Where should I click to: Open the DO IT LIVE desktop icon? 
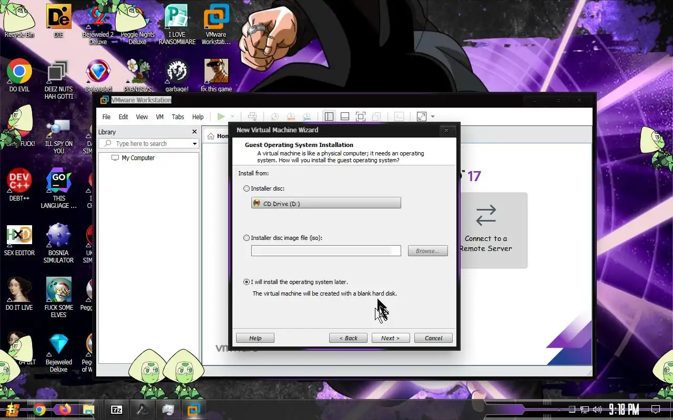pos(19,294)
